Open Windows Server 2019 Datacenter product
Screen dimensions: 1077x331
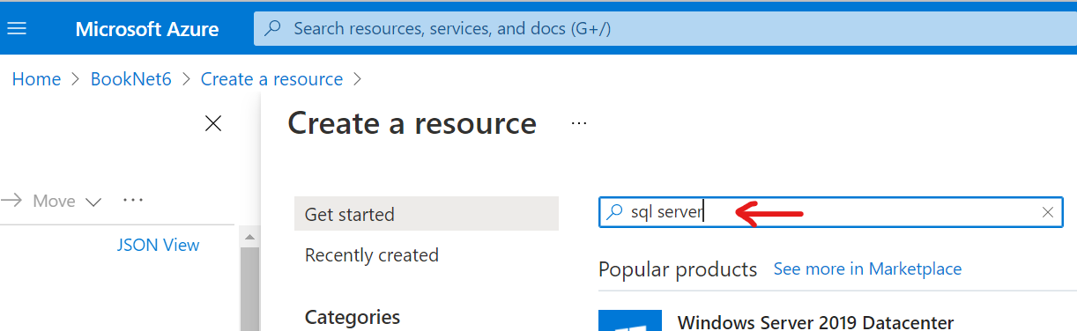[815, 322]
